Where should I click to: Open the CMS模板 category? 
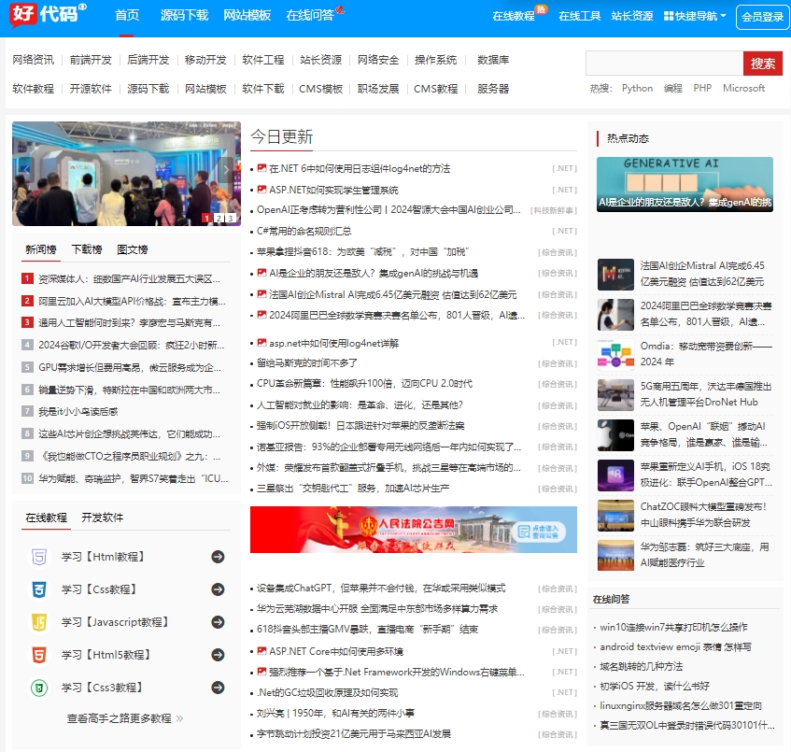tap(320, 89)
